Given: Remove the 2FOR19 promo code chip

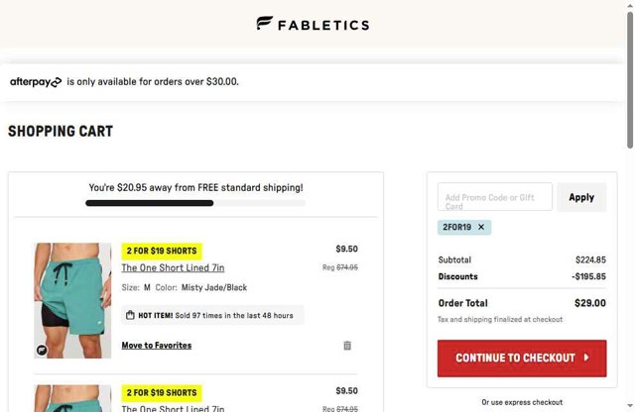Looking at the screenshot, I should click(x=481, y=227).
